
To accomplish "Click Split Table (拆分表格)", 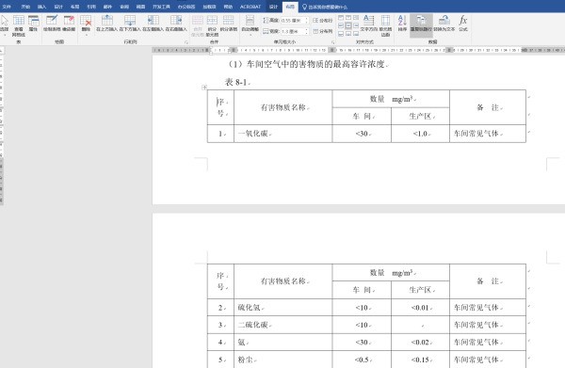I will tap(229, 23).
